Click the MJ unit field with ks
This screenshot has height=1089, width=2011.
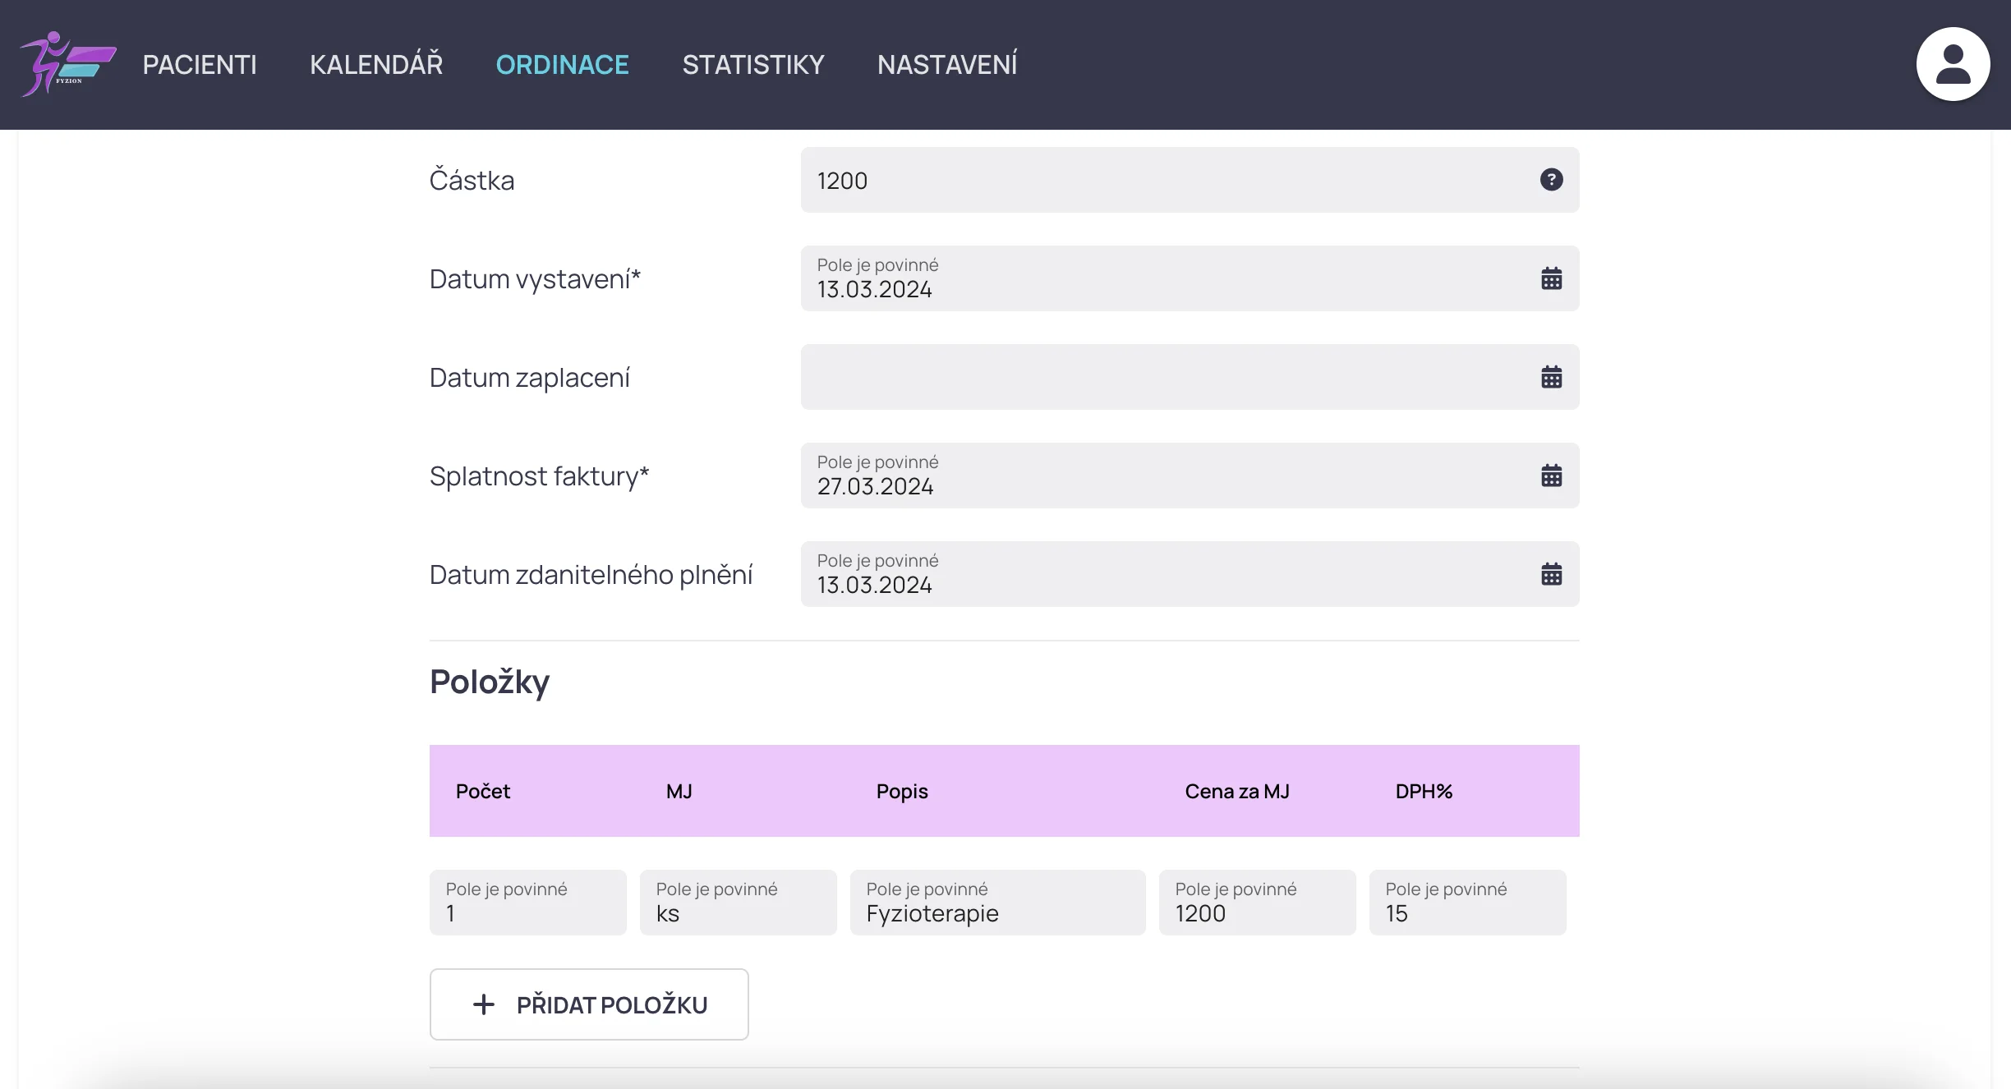pyautogui.click(x=738, y=903)
